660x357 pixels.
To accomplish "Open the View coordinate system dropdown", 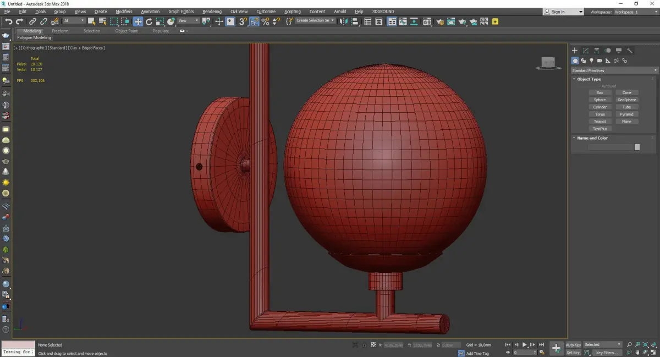I will [188, 21].
